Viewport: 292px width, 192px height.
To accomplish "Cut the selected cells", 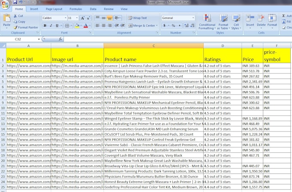I will point(18,16).
